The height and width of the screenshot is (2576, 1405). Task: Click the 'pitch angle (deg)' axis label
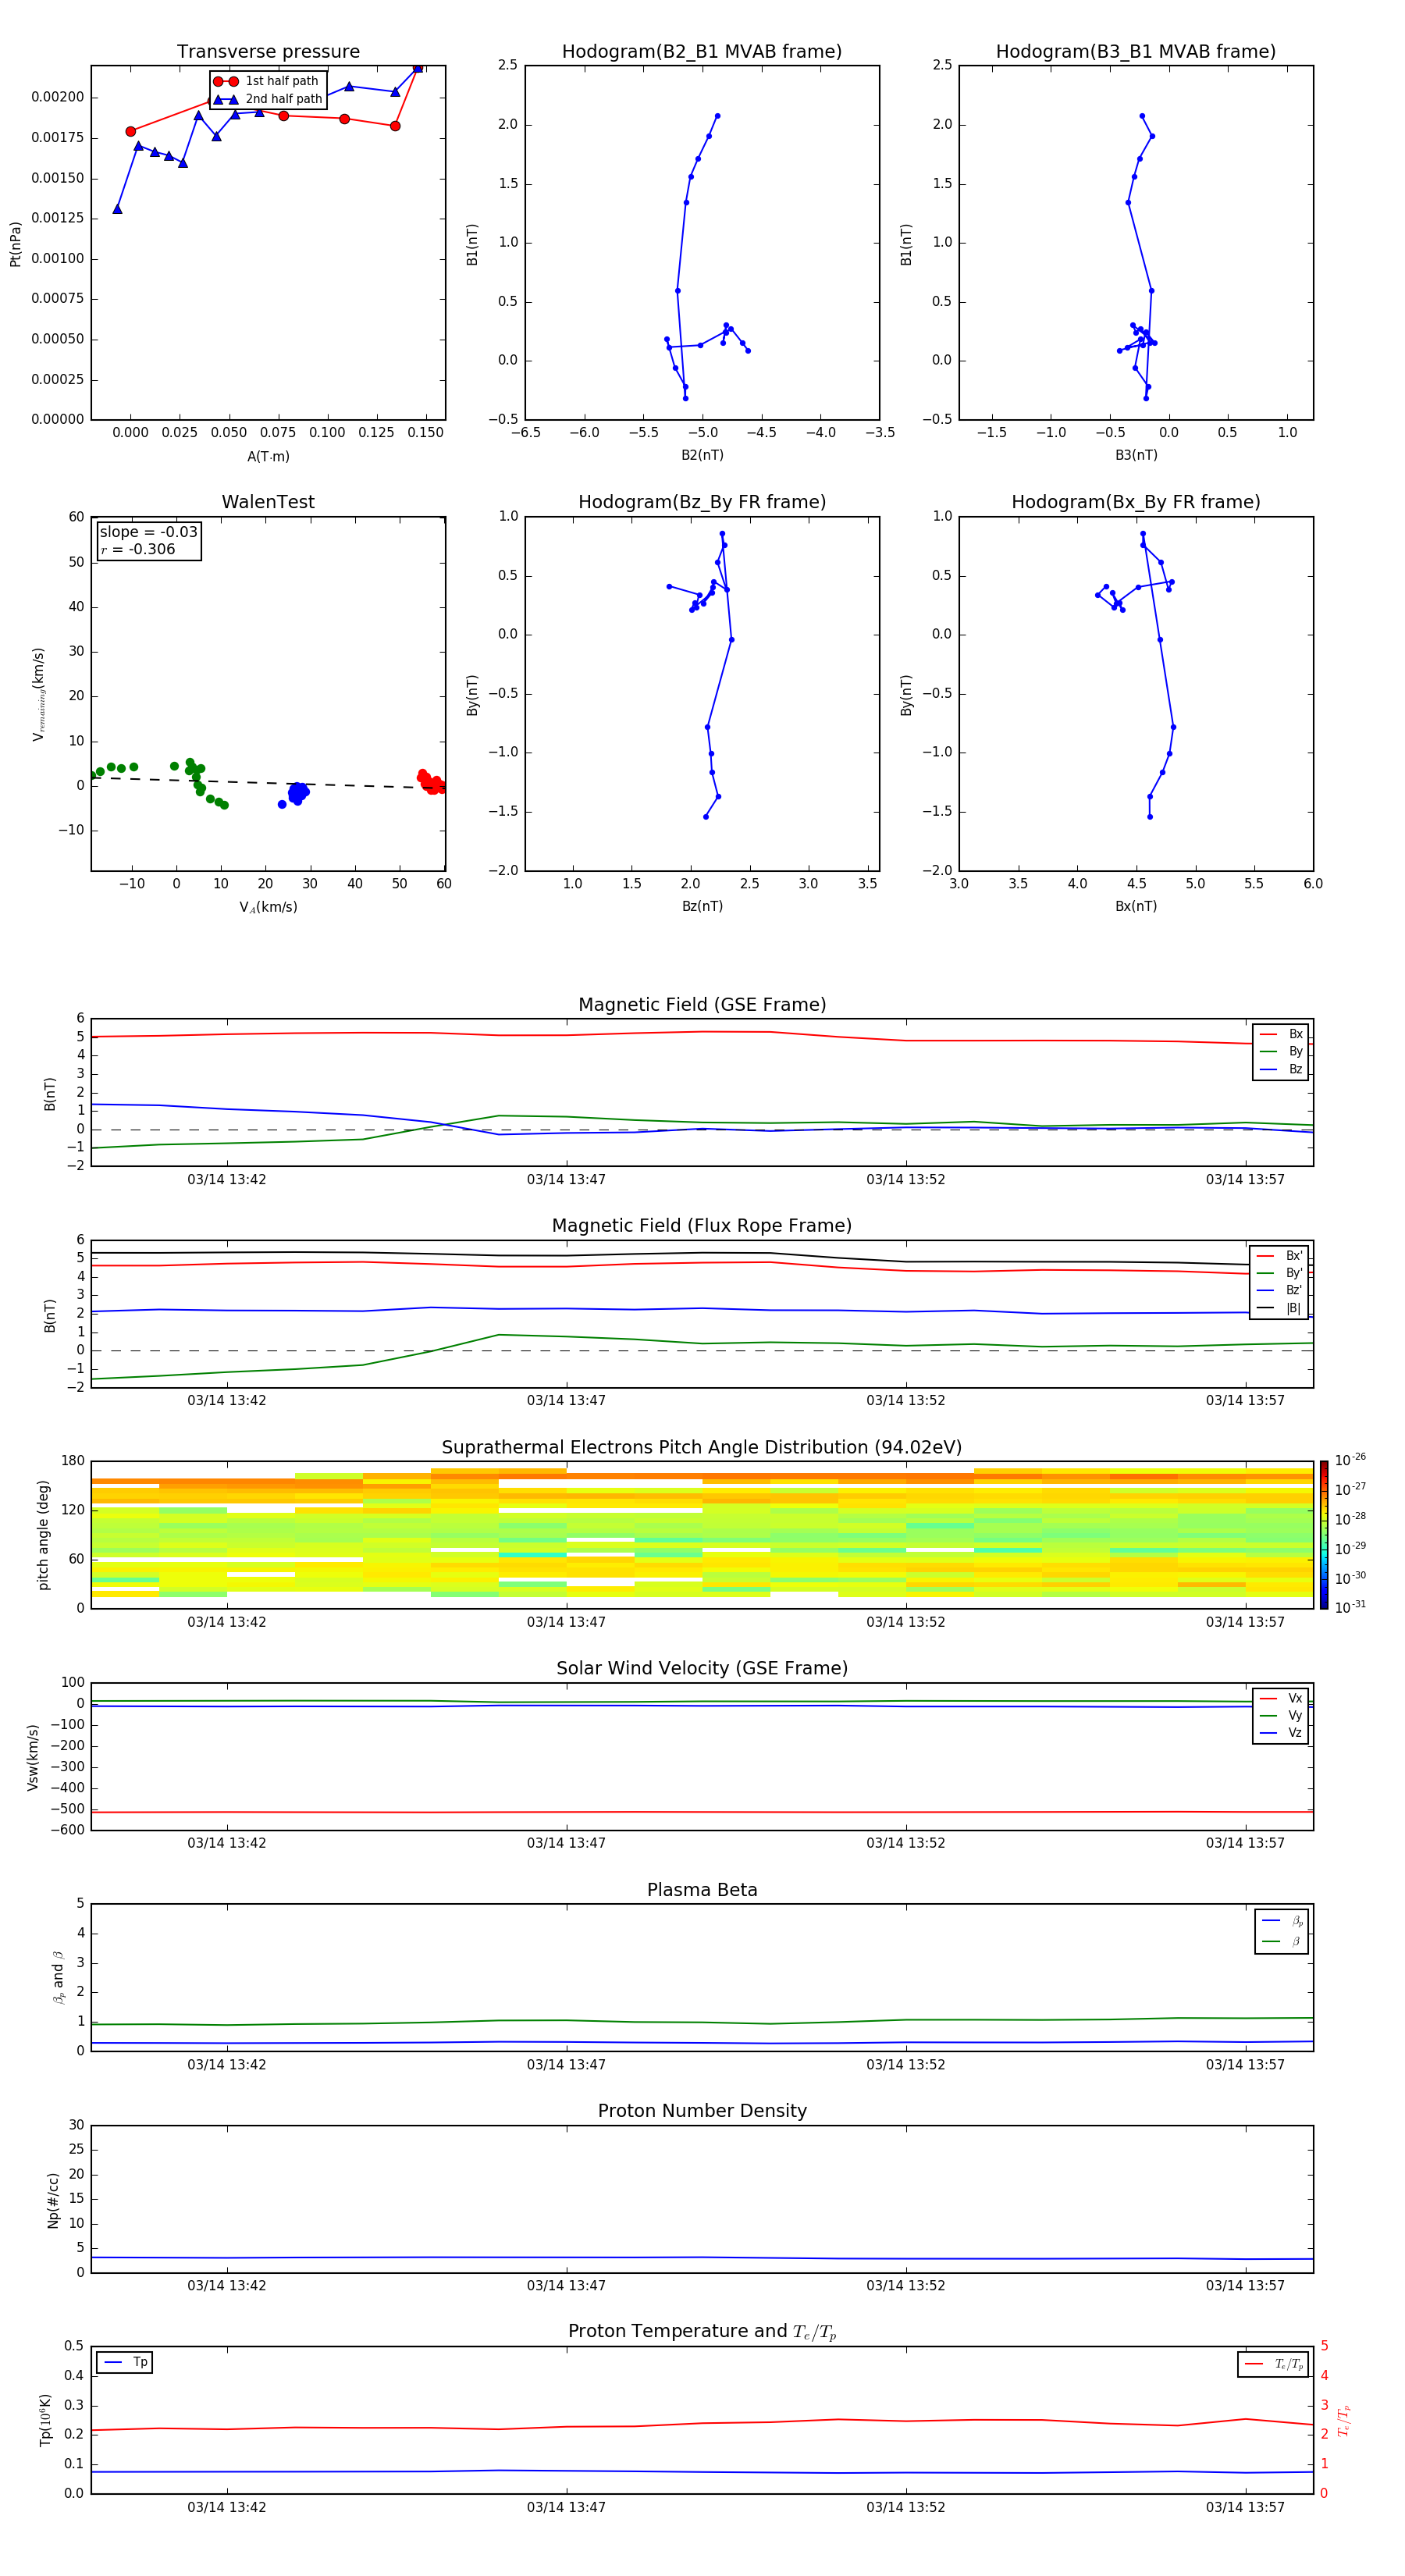click(x=43, y=1535)
